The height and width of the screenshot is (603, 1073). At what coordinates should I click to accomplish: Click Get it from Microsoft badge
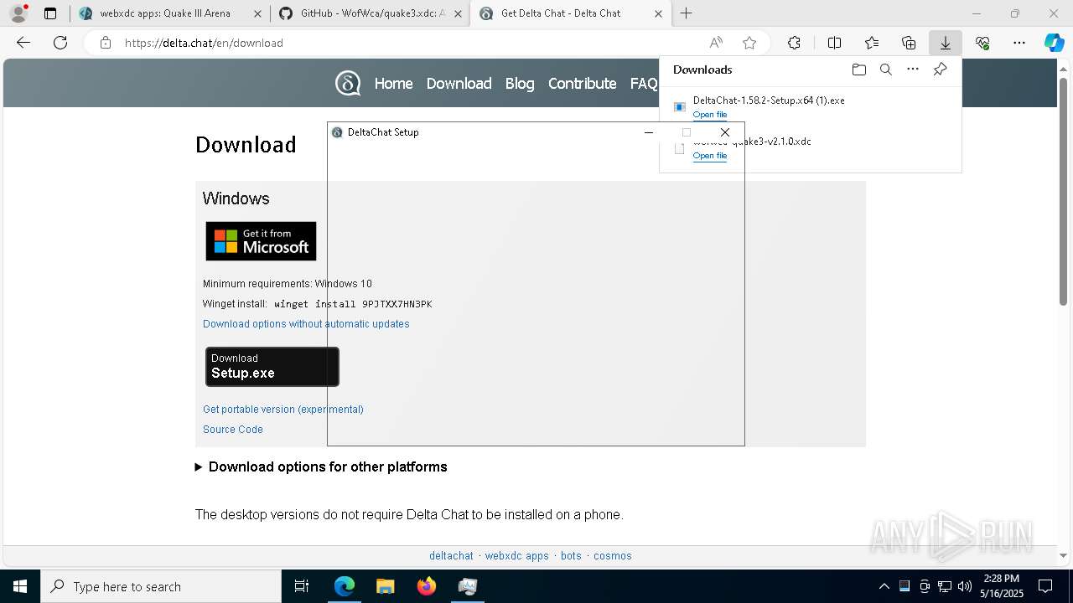tap(261, 241)
